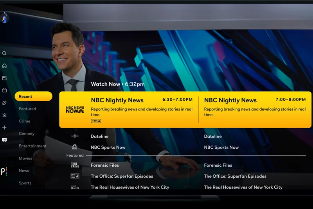Viewport: 313px width, 209px height.
Task: Open TV Shows via the television icon
Action: tap(4, 90)
